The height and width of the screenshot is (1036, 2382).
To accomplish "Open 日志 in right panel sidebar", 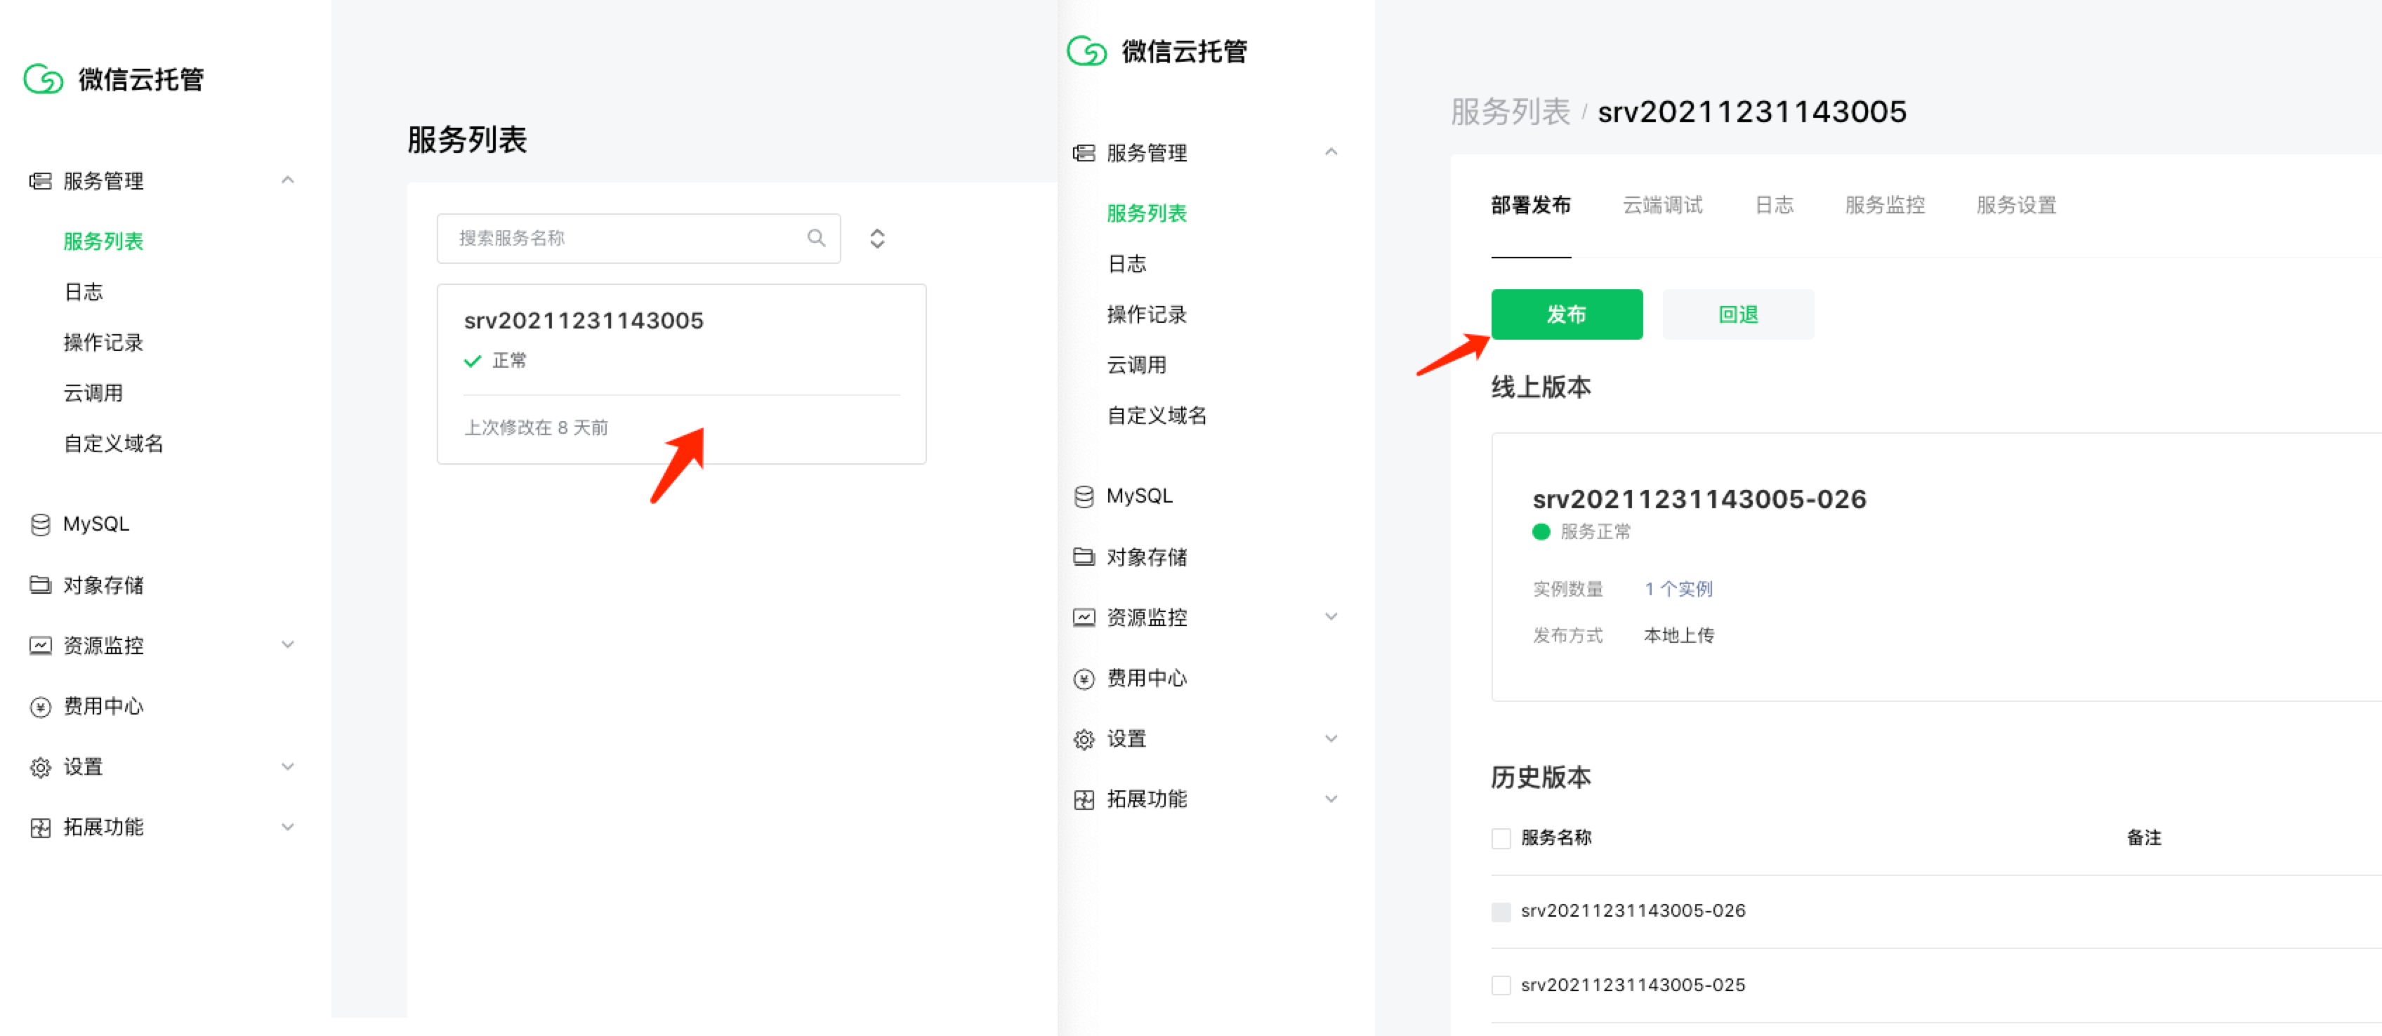I will [1126, 265].
